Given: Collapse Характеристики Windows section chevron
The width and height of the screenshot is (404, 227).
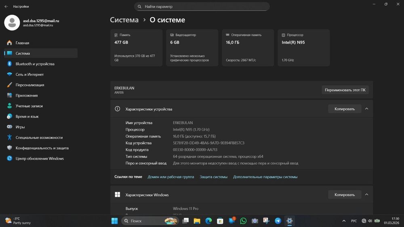Looking at the screenshot, I should pos(367,195).
